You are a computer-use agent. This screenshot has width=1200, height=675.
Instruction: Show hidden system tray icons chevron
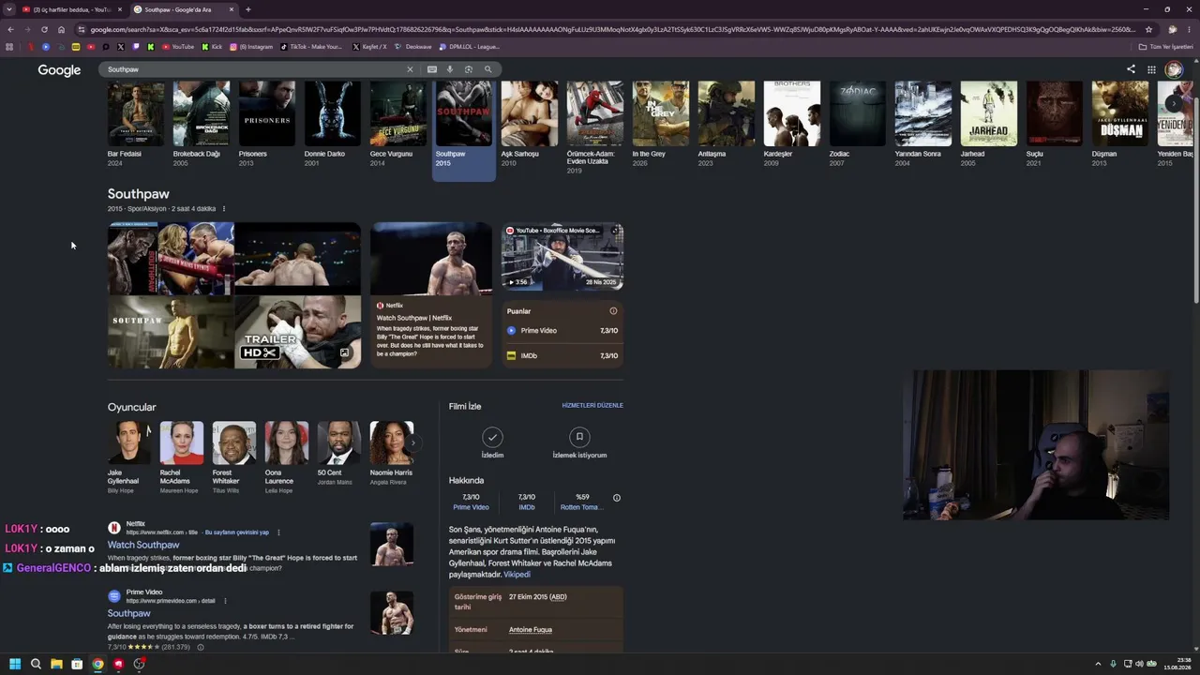click(x=1098, y=664)
